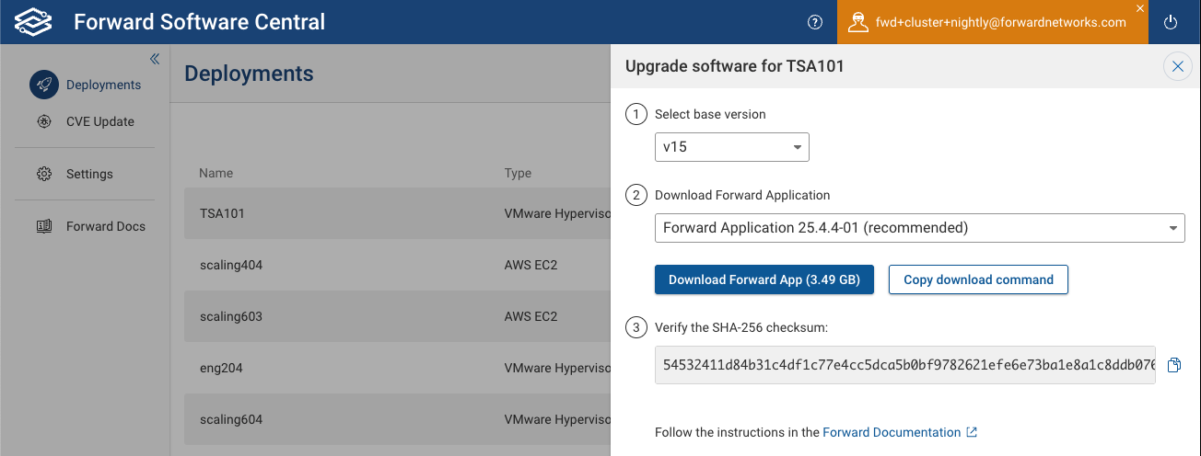
Task: Click the Name column header
Action: pyautogui.click(x=216, y=173)
